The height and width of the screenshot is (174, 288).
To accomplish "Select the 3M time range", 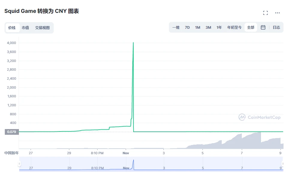I will tap(208, 28).
